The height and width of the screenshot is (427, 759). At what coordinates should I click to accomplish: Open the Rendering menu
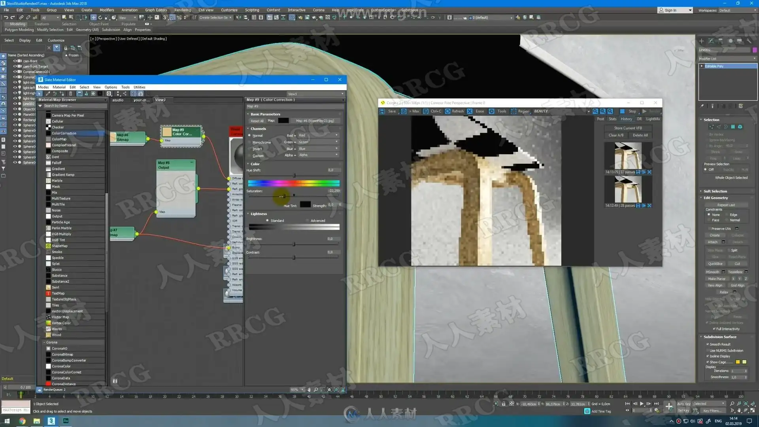pos(182,10)
